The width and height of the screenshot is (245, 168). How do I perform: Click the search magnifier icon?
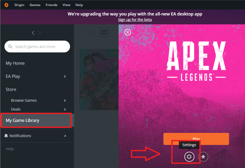click(x=10, y=47)
